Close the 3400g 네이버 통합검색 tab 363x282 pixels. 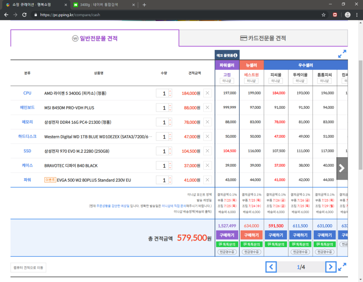click(133, 5)
